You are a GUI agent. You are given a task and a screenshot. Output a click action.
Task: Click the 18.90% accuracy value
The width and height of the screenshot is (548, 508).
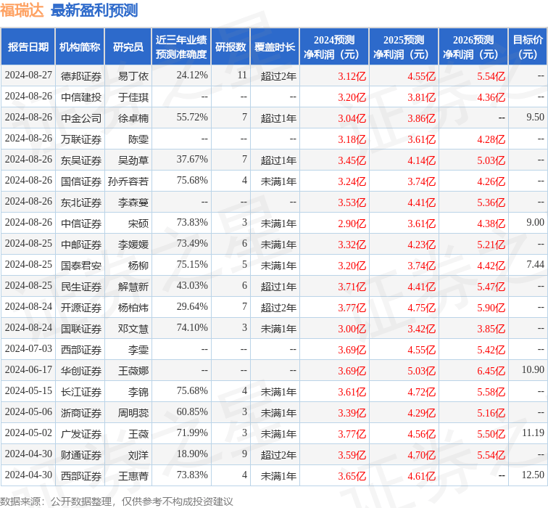pyautogui.click(x=192, y=454)
